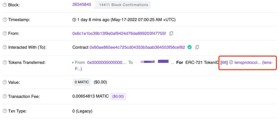
Task: Click help icon beside Transaction Fee
Action: click(x=5, y=96)
